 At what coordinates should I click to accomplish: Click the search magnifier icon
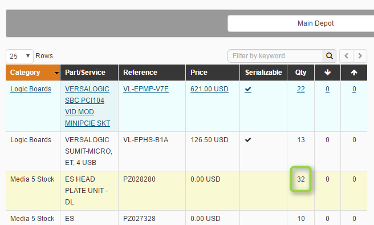330,56
